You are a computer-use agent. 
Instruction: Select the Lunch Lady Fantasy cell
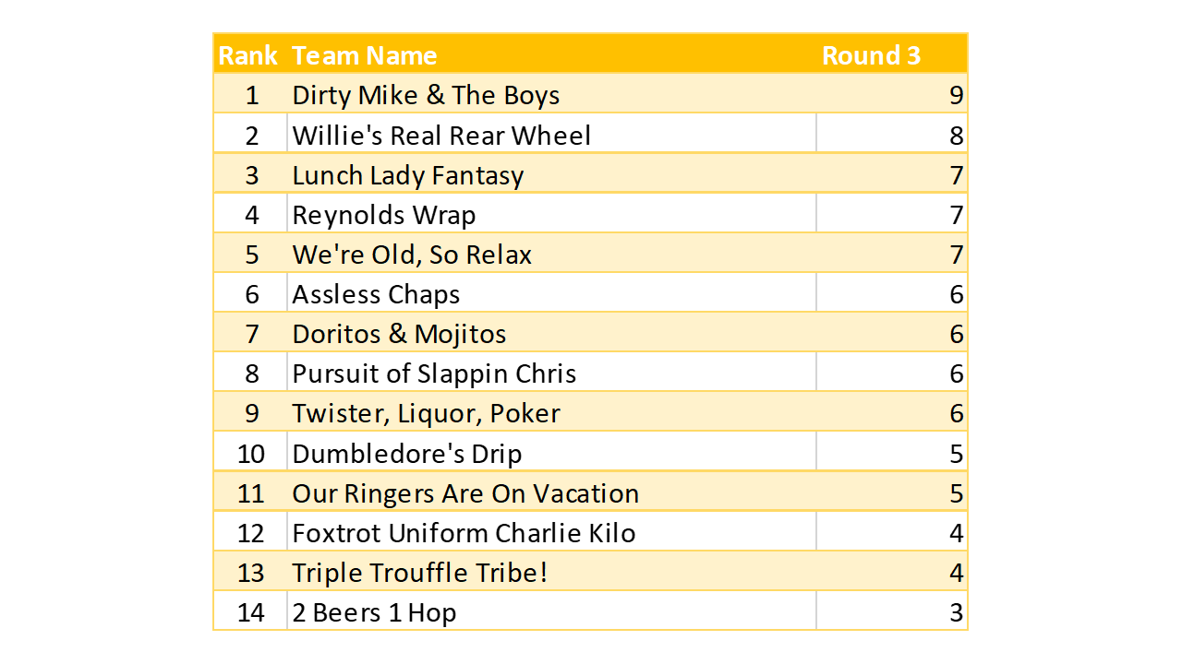click(408, 175)
